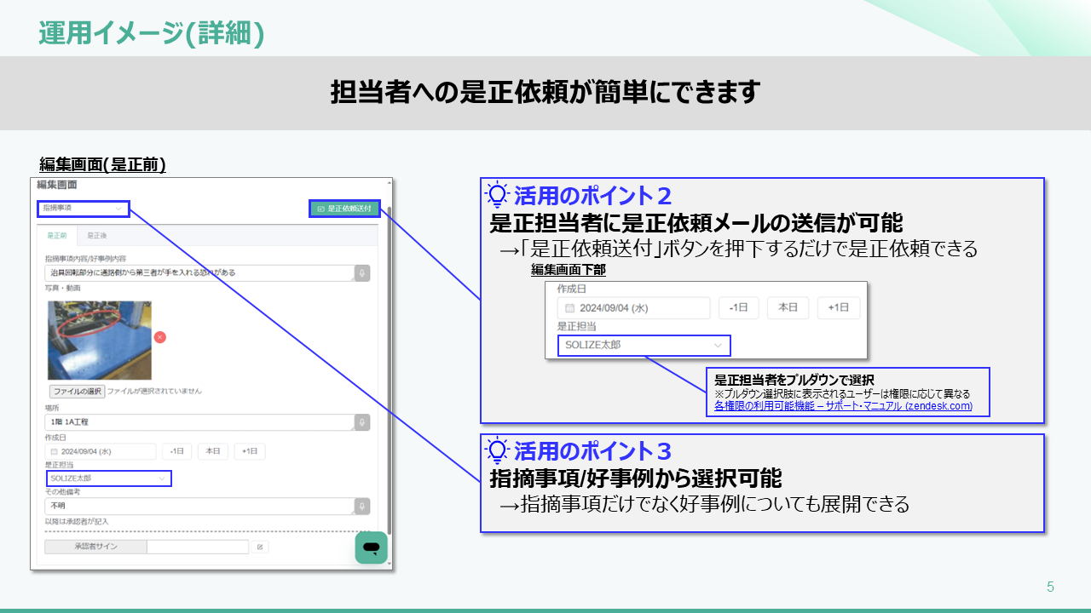
Task: Click microphone icon beside 場所 field
Action: click(363, 422)
